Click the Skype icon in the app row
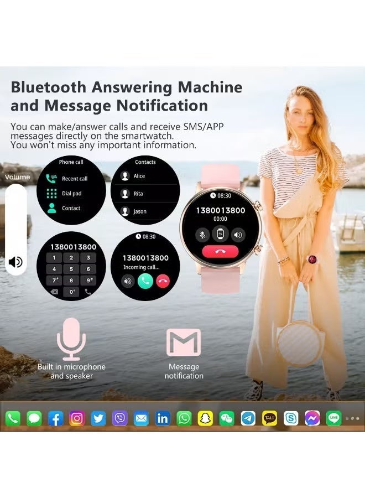Viewport: 365px width, 498px height. tap(291, 418)
